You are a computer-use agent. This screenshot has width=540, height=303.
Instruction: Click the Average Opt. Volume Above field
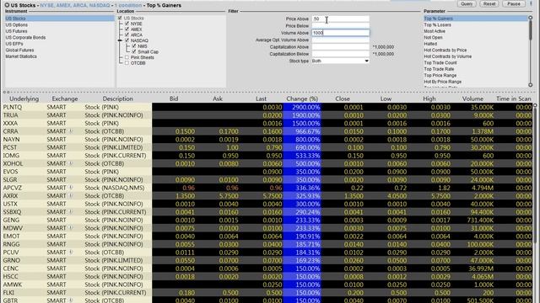tap(340, 40)
